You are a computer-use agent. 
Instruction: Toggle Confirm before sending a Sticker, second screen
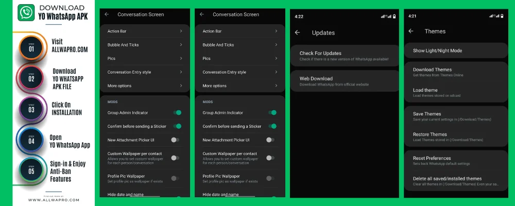[x=272, y=126]
